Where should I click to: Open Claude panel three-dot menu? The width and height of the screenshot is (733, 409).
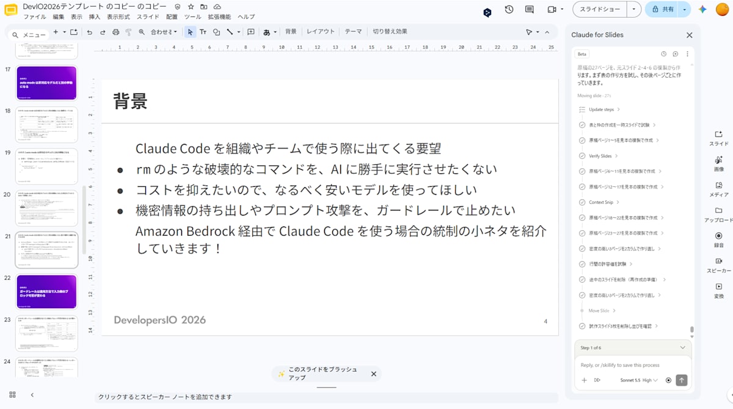[x=687, y=54]
